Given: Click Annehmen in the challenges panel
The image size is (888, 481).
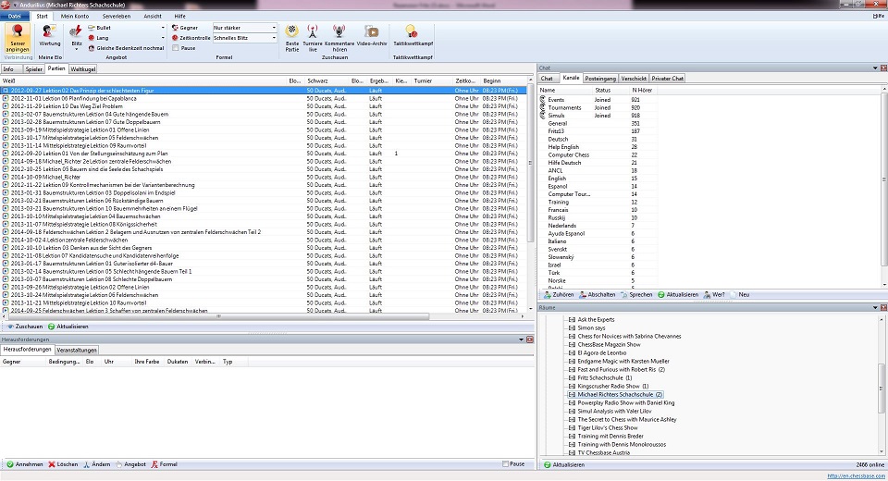Looking at the screenshot, I should pyautogui.click(x=24, y=464).
